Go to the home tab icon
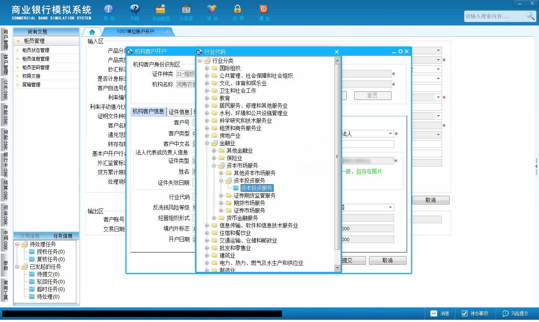 (92, 32)
